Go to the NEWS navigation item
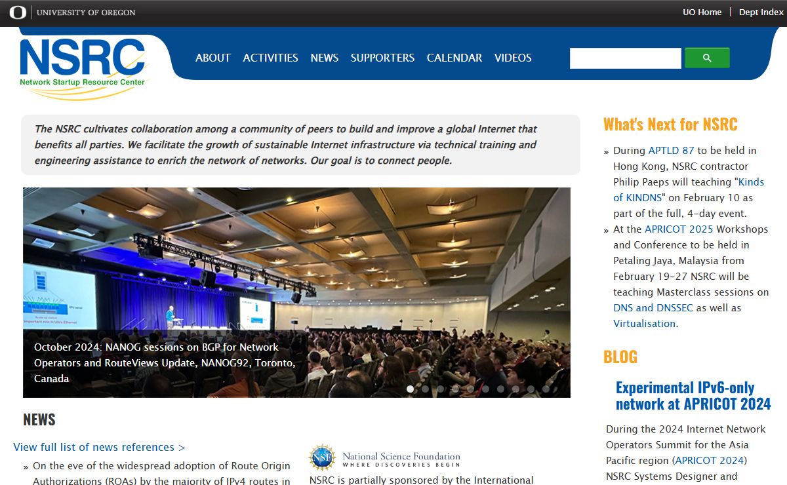787x485 pixels. coord(325,58)
